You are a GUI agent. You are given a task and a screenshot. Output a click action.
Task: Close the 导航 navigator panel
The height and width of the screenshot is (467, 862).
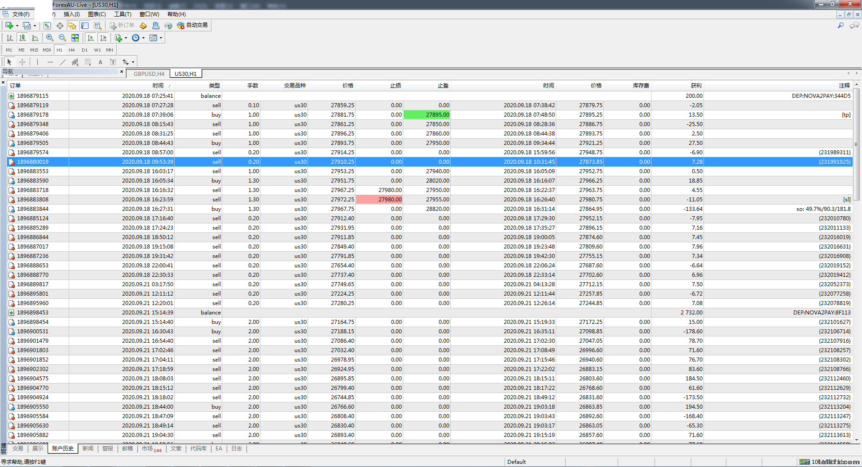pos(122,72)
